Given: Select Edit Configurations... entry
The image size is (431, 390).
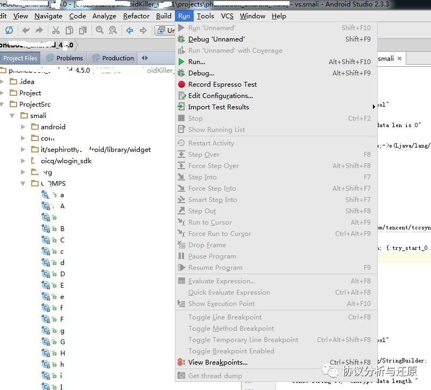Looking at the screenshot, I should (276, 95).
